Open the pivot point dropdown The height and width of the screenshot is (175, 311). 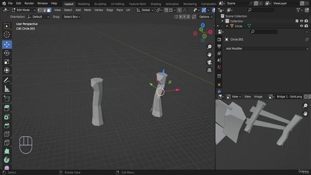[159, 10]
